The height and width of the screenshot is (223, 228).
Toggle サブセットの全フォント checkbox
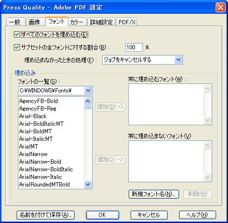[x=17, y=47]
